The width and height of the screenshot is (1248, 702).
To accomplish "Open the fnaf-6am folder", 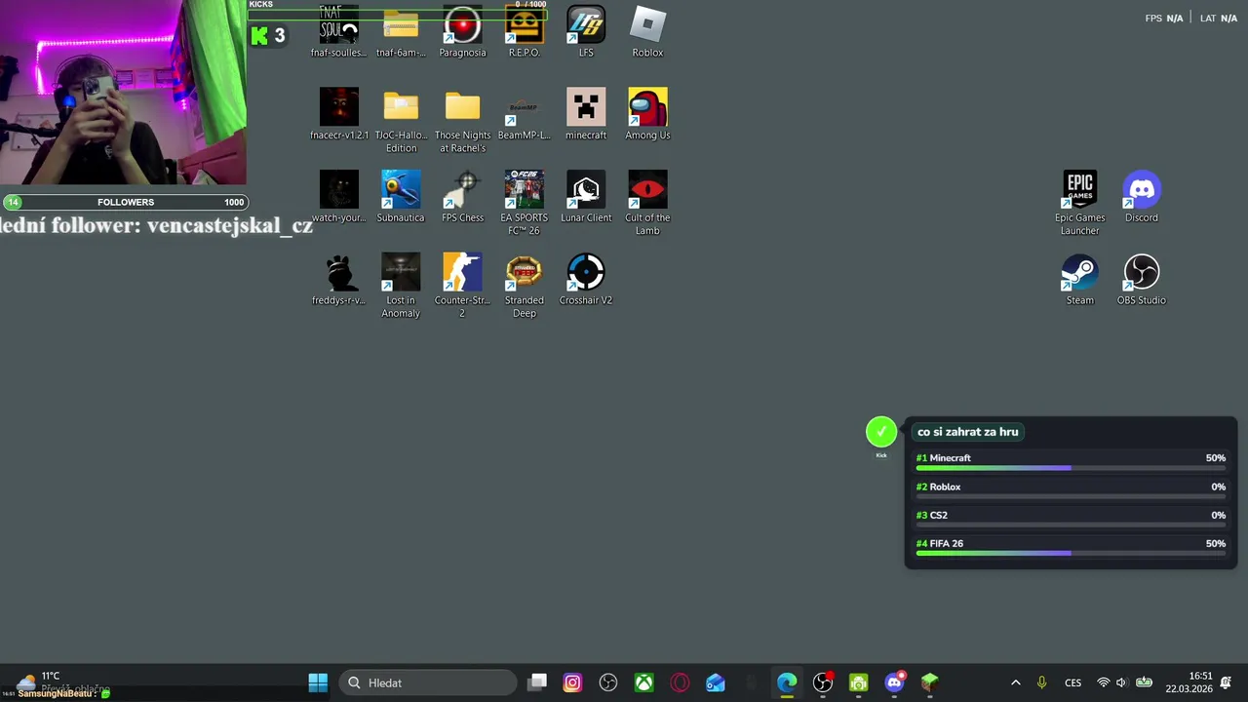I will coord(401,32).
